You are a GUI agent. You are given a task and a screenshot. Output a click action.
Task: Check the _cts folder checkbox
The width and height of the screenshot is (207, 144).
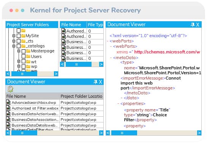pyautogui.click(x=19, y=41)
